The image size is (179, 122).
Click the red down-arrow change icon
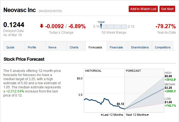tap(42, 26)
